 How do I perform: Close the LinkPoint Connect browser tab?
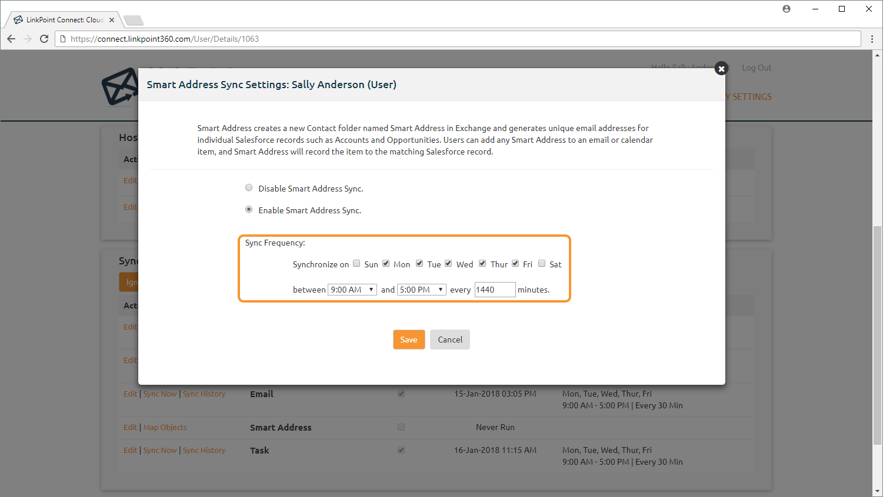click(112, 20)
